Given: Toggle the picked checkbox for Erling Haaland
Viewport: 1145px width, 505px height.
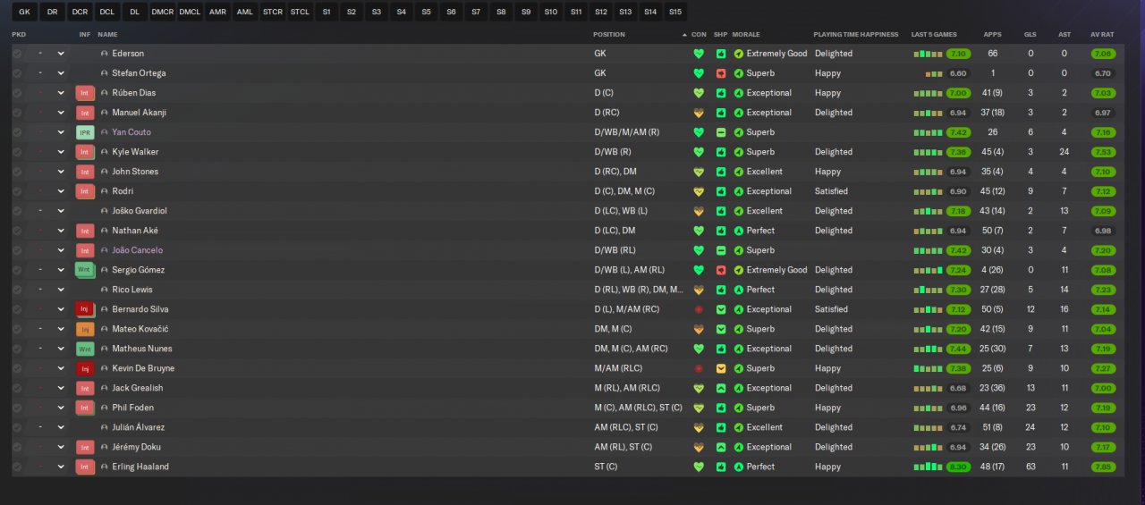Looking at the screenshot, I should 17,467.
